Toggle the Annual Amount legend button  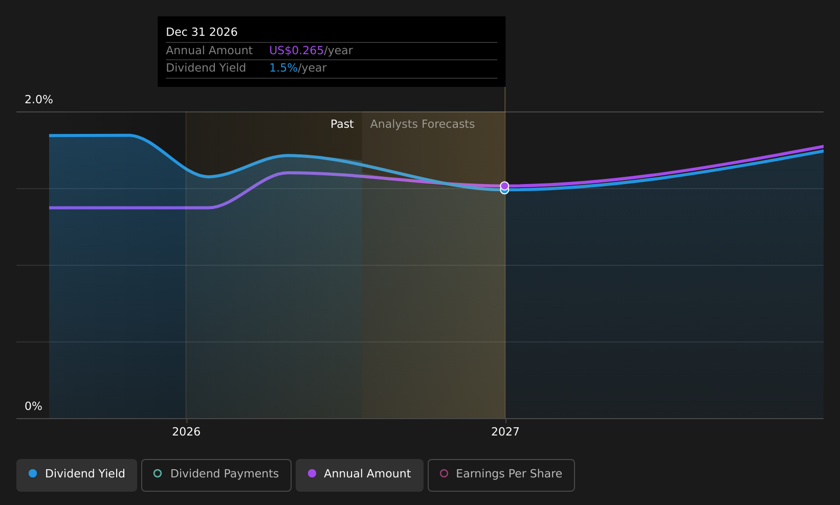(x=360, y=475)
